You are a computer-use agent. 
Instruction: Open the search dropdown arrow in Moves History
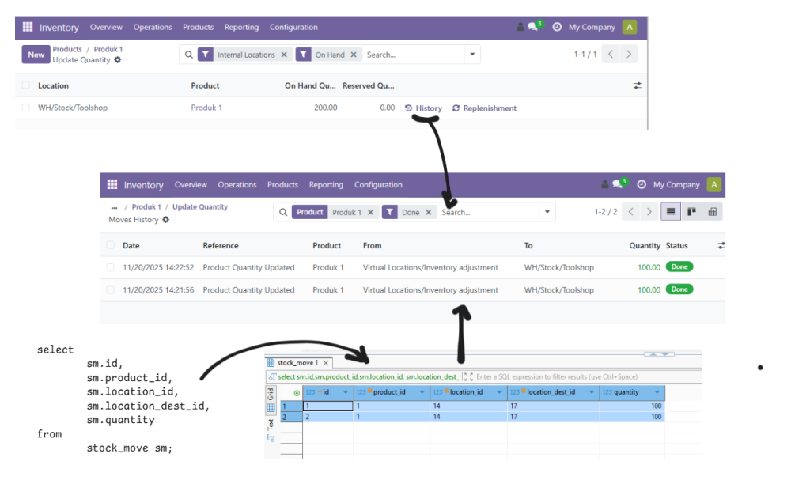coord(547,212)
